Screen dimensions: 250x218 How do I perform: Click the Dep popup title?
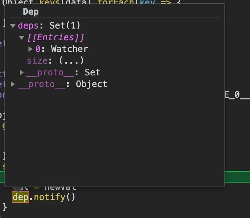click(x=31, y=11)
